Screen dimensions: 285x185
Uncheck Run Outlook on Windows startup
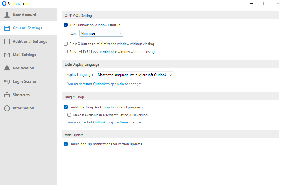[66, 25]
